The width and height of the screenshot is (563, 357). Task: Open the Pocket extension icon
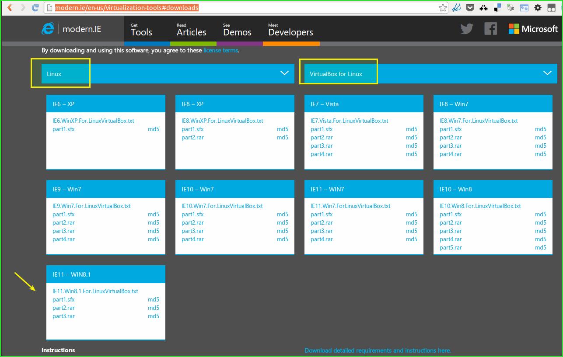(x=470, y=7)
